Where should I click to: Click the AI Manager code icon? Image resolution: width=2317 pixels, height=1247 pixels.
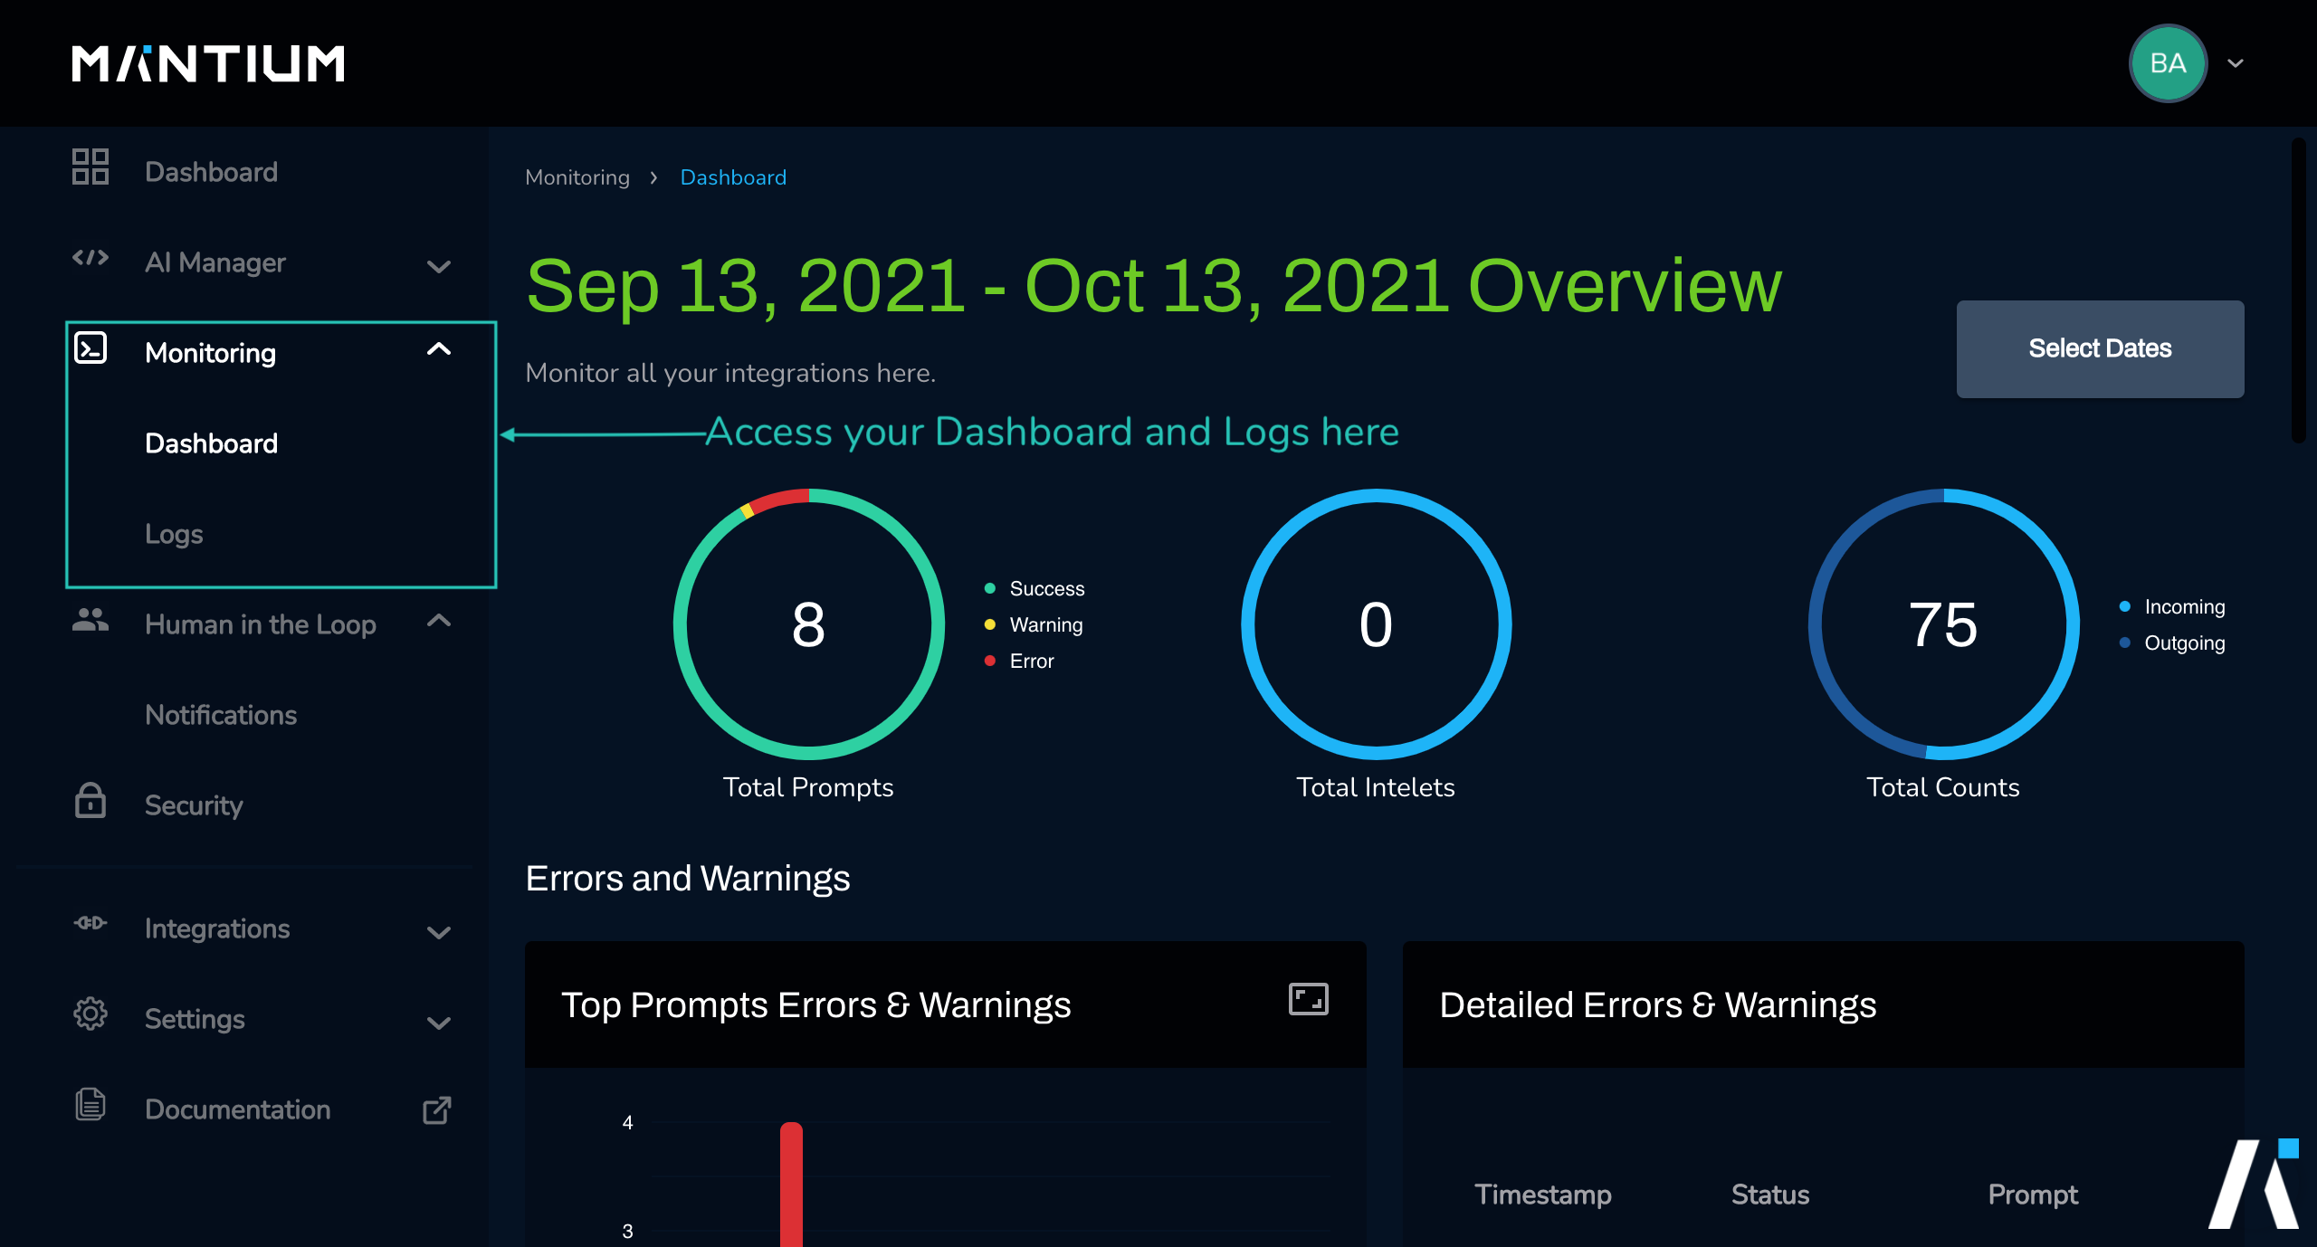[91, 259]
